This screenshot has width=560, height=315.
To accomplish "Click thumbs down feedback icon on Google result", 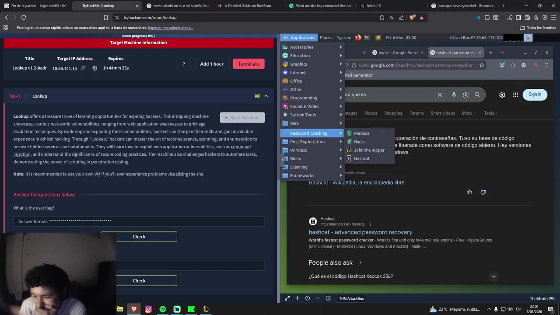I will pyautogui.click(x=483, y=192).
